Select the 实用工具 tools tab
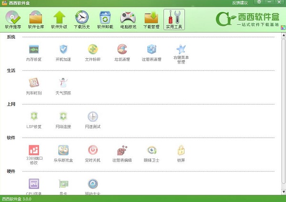 tap(174, 20)
